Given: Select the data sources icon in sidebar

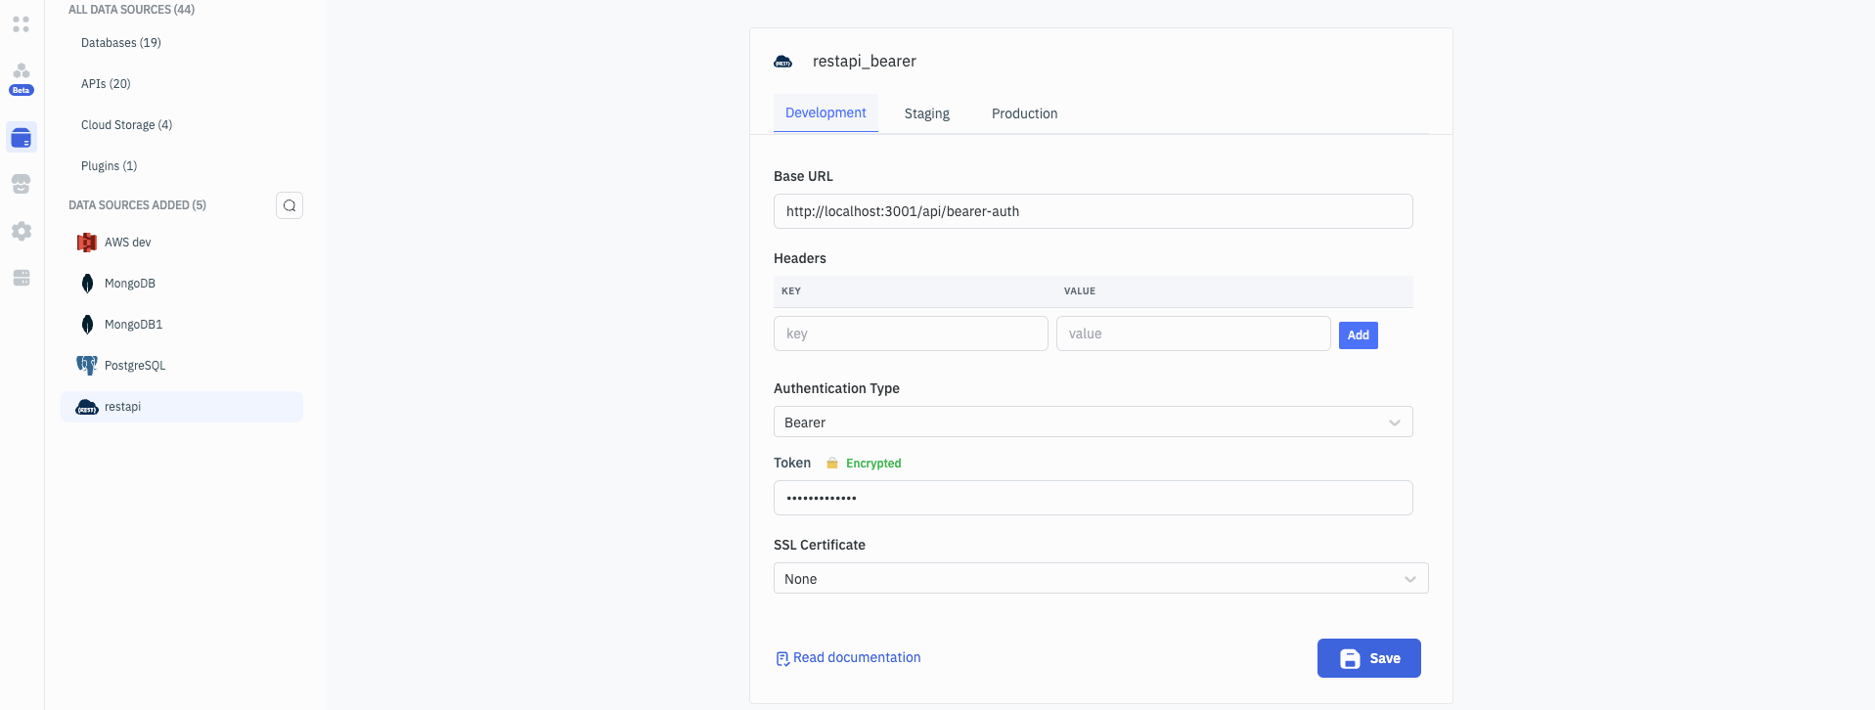Looking at the screenshot, I should 22,138.
